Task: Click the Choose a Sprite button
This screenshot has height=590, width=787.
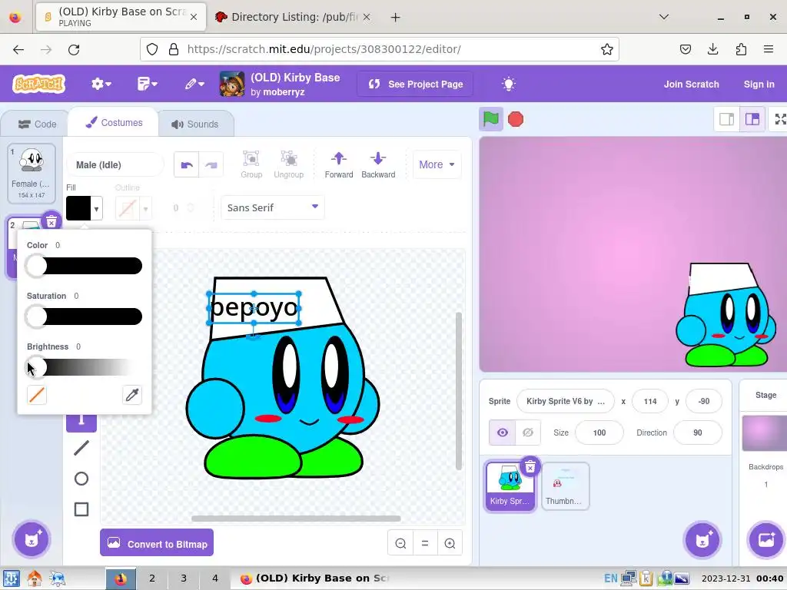Action: [702, 540]
